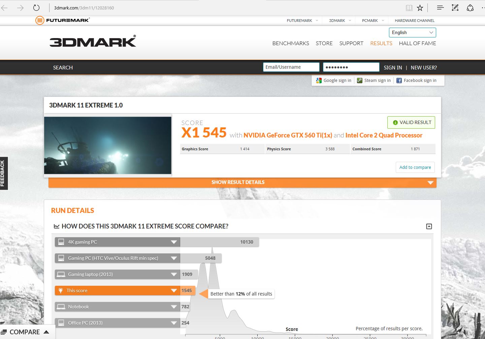485x339 pixels.
Task: Expand Show Result Details bar
Action: point(243,182)
